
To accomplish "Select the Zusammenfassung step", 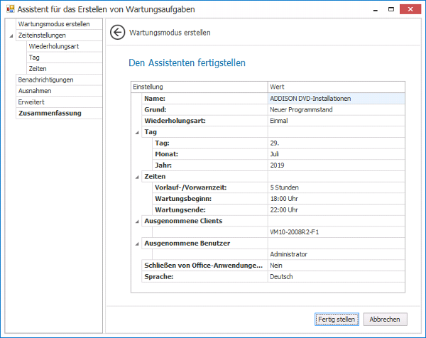I will click(59, 113).
